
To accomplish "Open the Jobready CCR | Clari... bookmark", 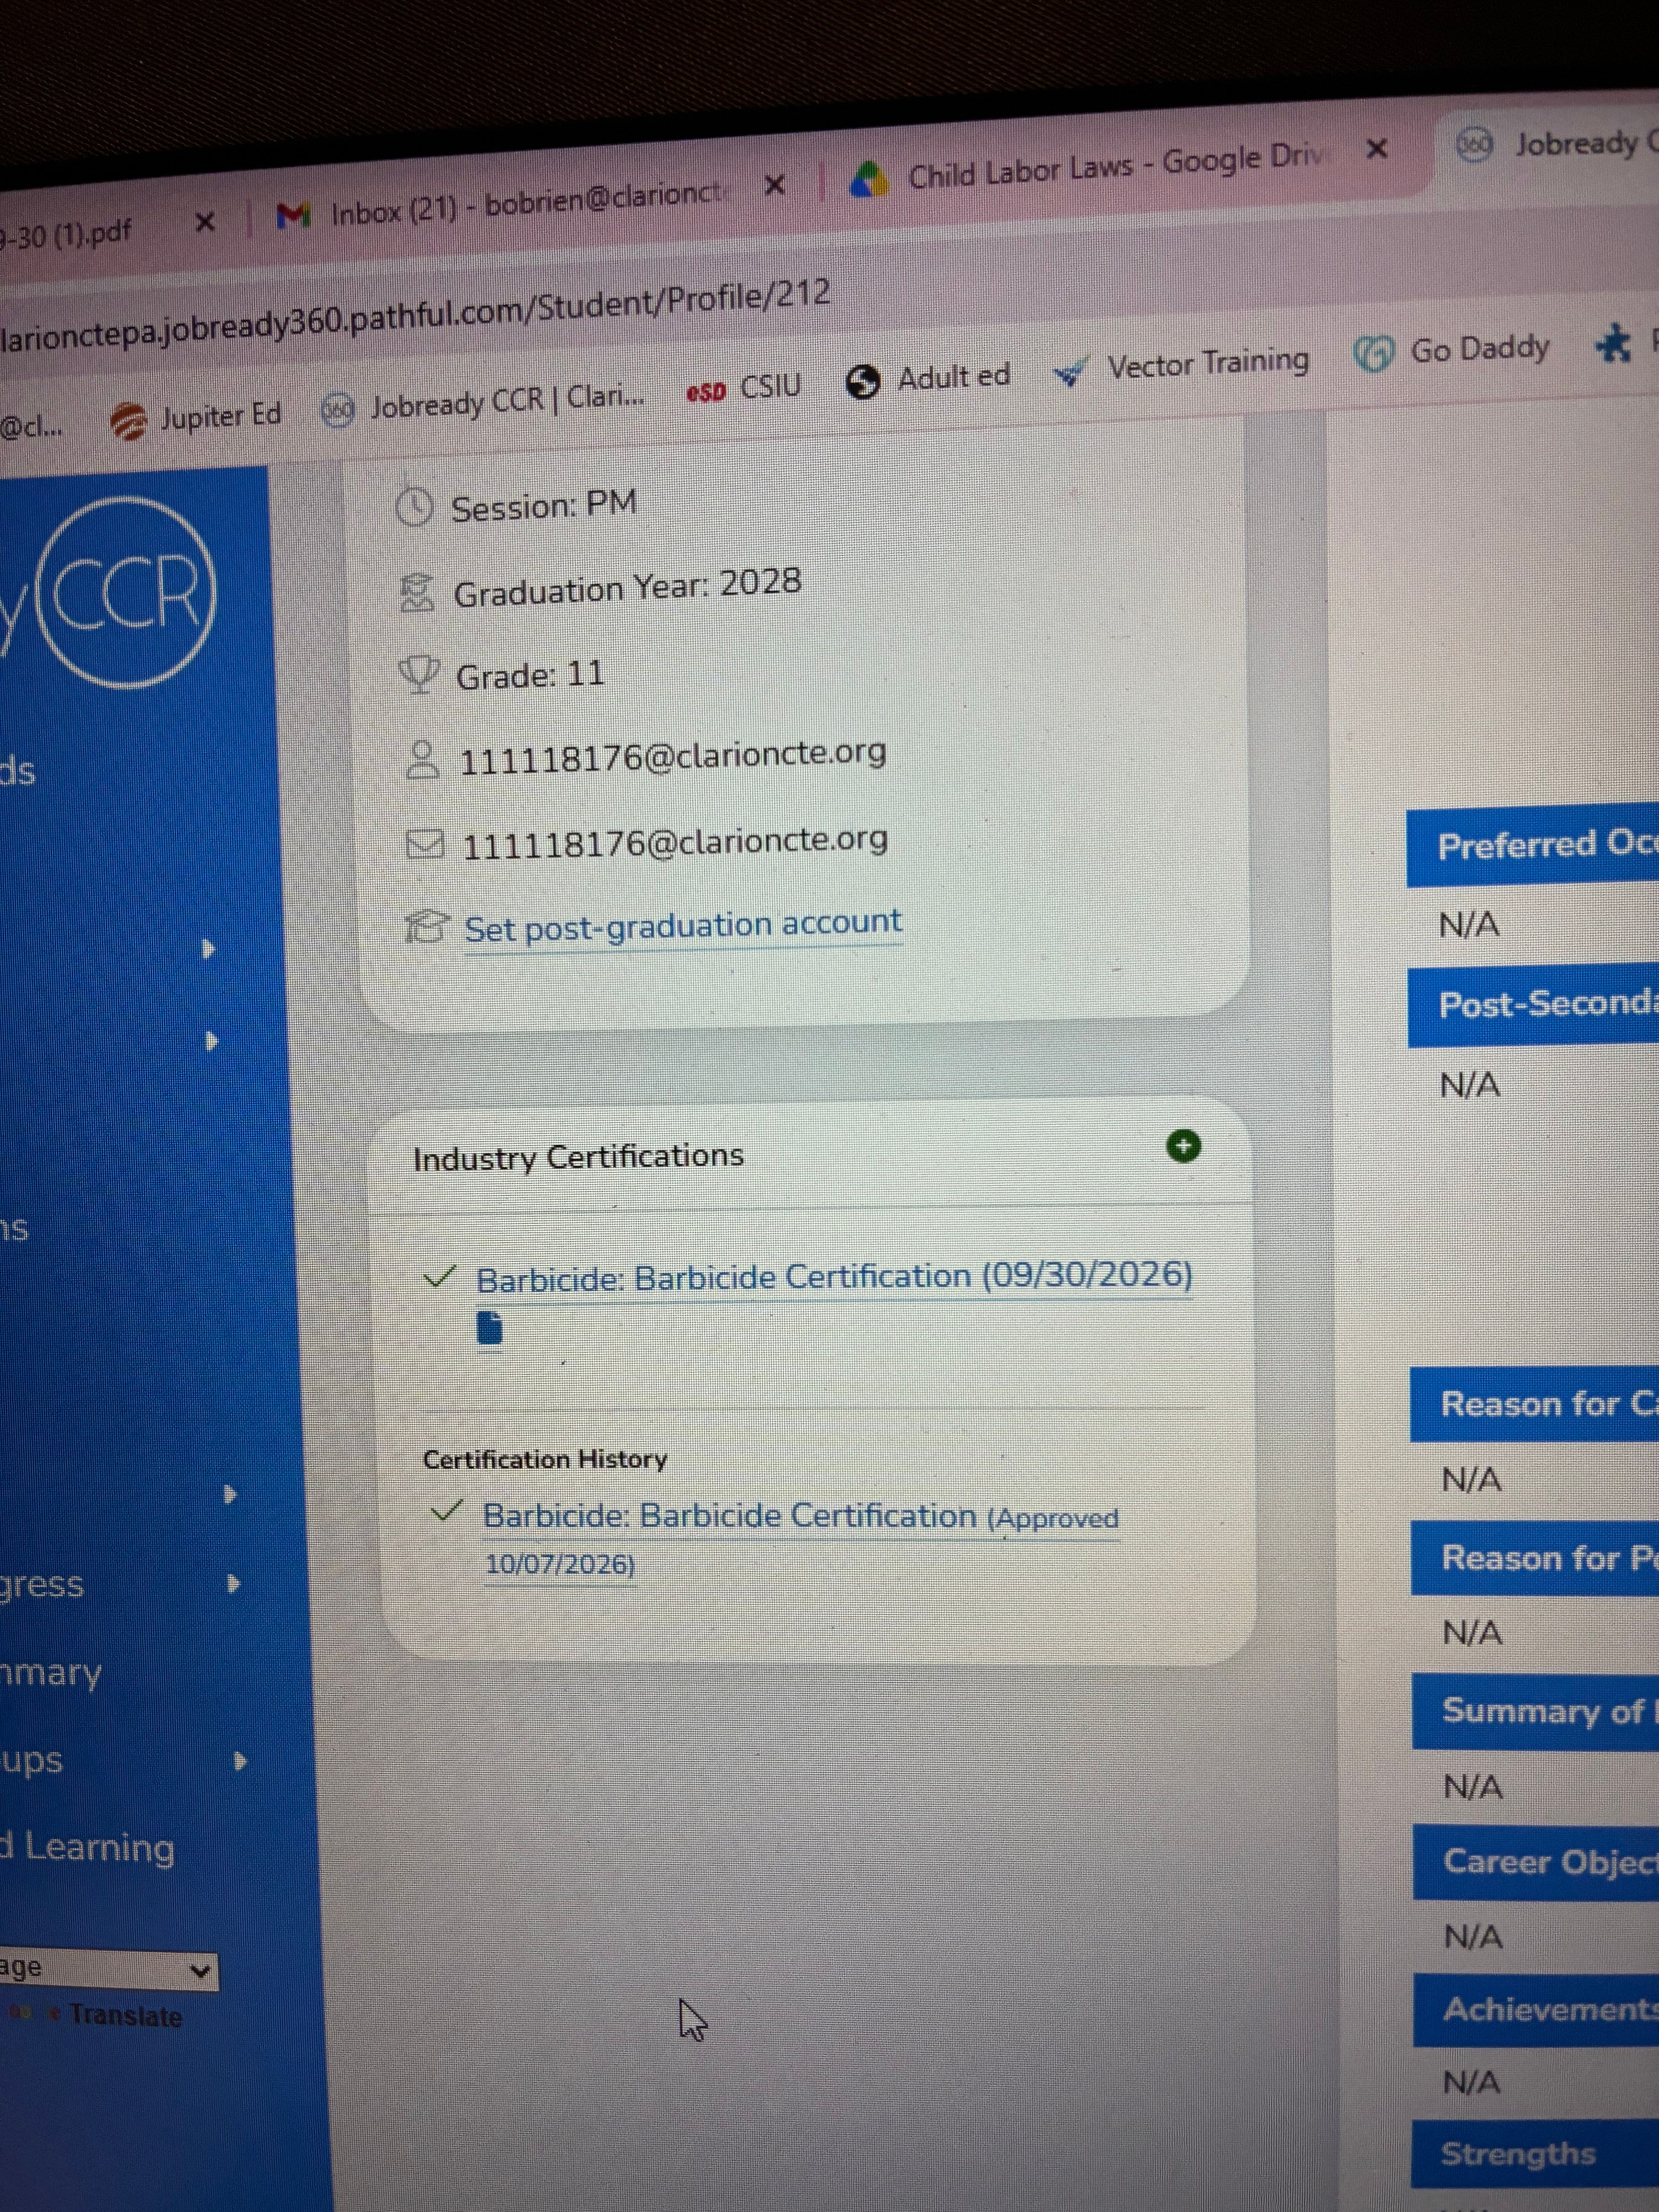I will click(483, 403).
